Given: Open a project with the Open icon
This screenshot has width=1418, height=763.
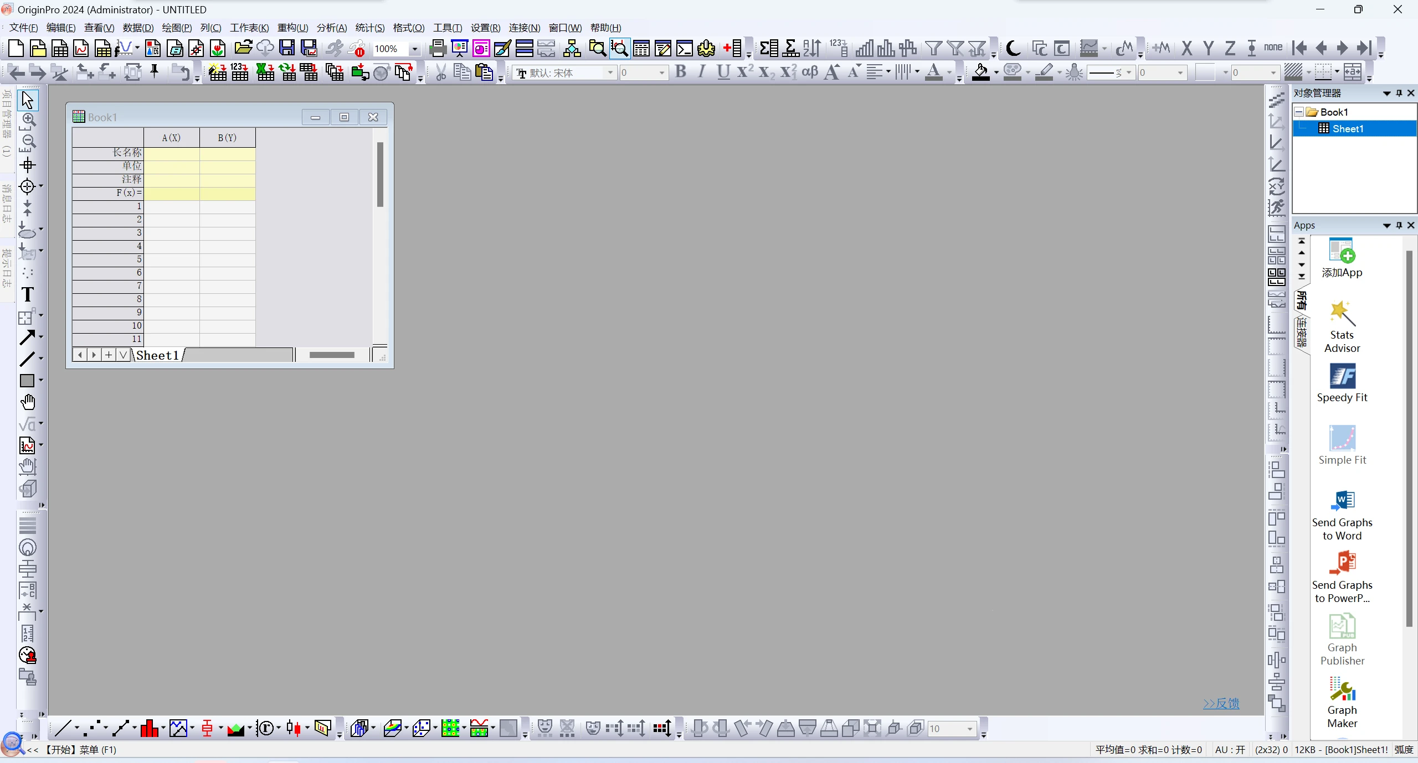Looking at the screenshot, I should coord(243,48).
